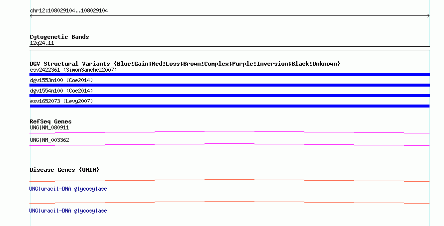This screenshot has width=444, height=226.
Task: Open the first UNG|uracil-DNA glycosylase OMIM link
Action: pyautogui.click(x=68, y=189)
